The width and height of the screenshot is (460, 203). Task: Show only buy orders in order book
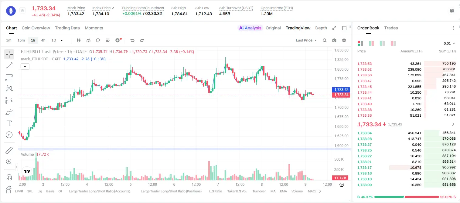382,43
